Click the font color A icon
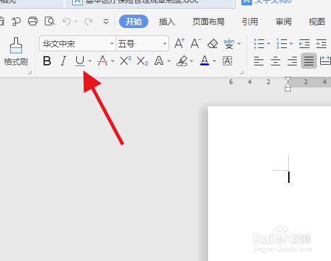This screenshot has width=331, height=261. point(205,61)
